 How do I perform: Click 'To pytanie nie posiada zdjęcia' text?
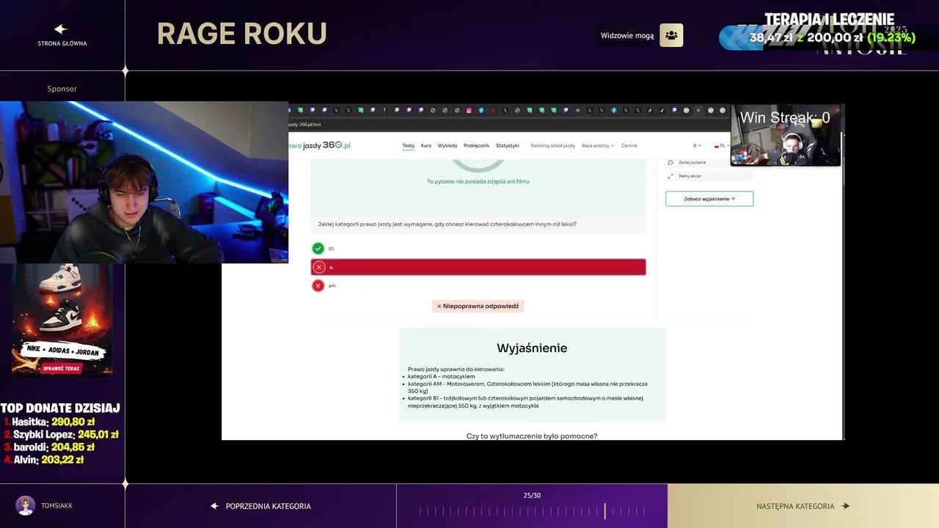478,181
